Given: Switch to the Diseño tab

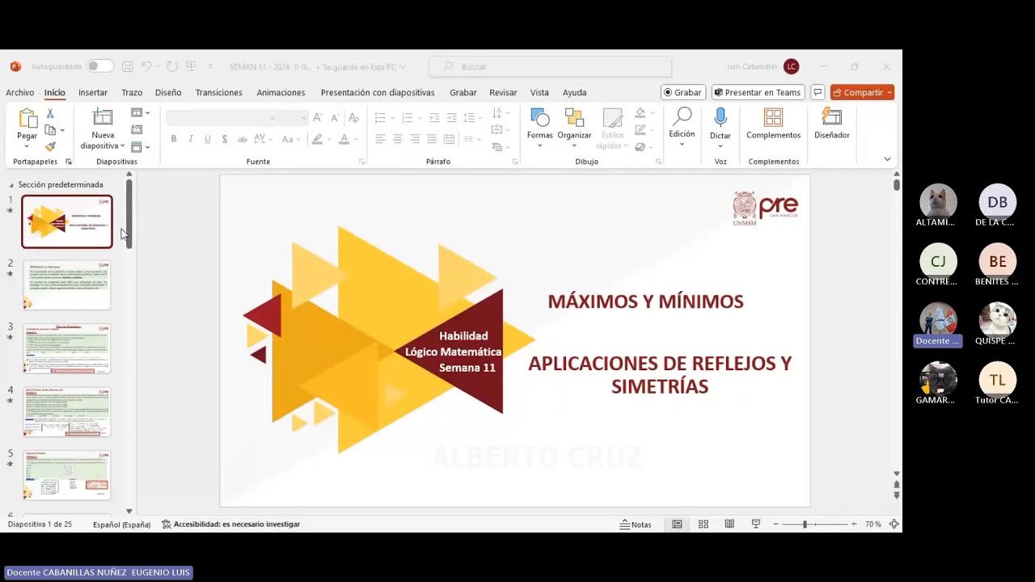Looking at the screenshot, I should (x=168, y=92).
